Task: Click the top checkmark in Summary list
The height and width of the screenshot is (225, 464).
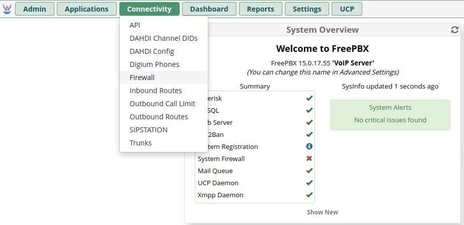Action: coord(310,98)
